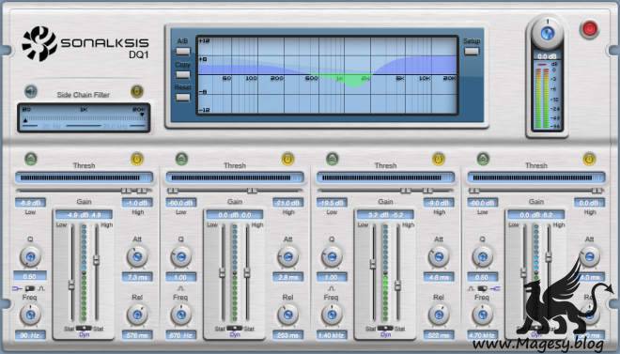Click the red bypass button
Screen dimensions: 620x354
pos(589,29)
